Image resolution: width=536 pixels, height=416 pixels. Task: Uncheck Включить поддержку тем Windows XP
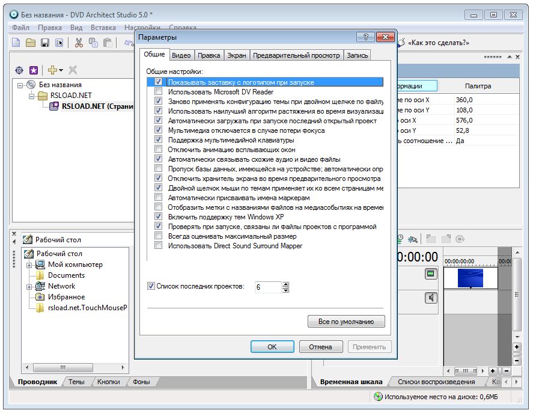(158, 216)
